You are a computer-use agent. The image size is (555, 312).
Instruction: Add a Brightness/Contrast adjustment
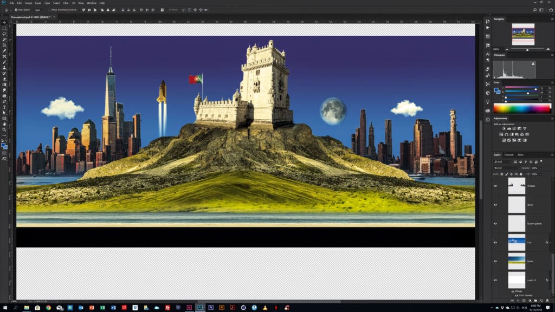(504, 129)
